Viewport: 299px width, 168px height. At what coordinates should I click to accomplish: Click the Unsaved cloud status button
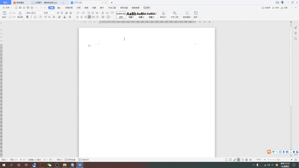pyautogui.click(x=266, y=8)
